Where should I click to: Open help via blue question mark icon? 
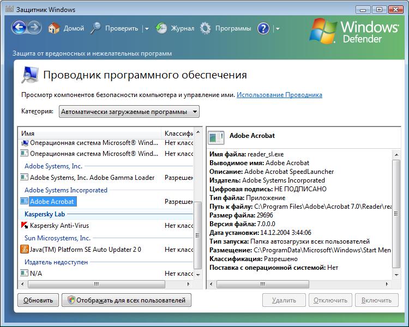263,28
